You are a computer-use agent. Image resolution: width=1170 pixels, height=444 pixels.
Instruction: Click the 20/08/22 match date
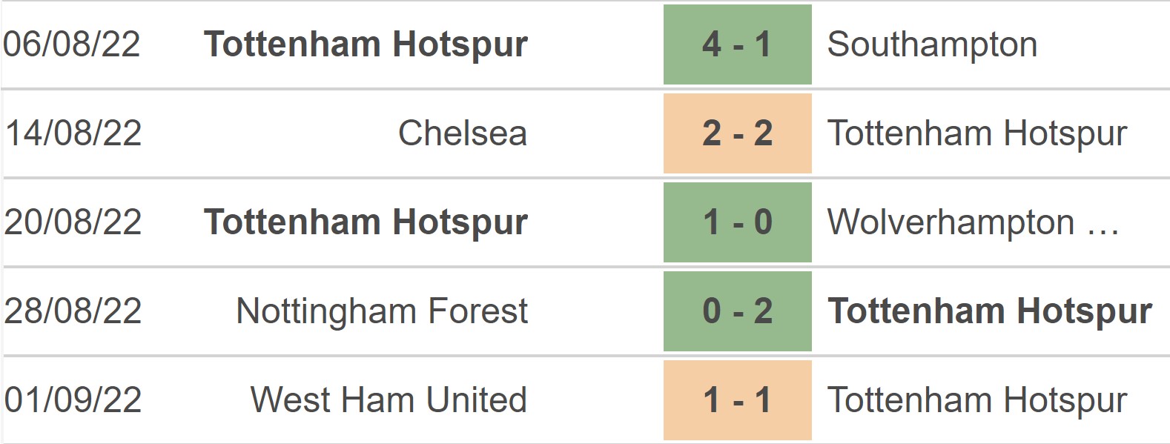[73, 222]
